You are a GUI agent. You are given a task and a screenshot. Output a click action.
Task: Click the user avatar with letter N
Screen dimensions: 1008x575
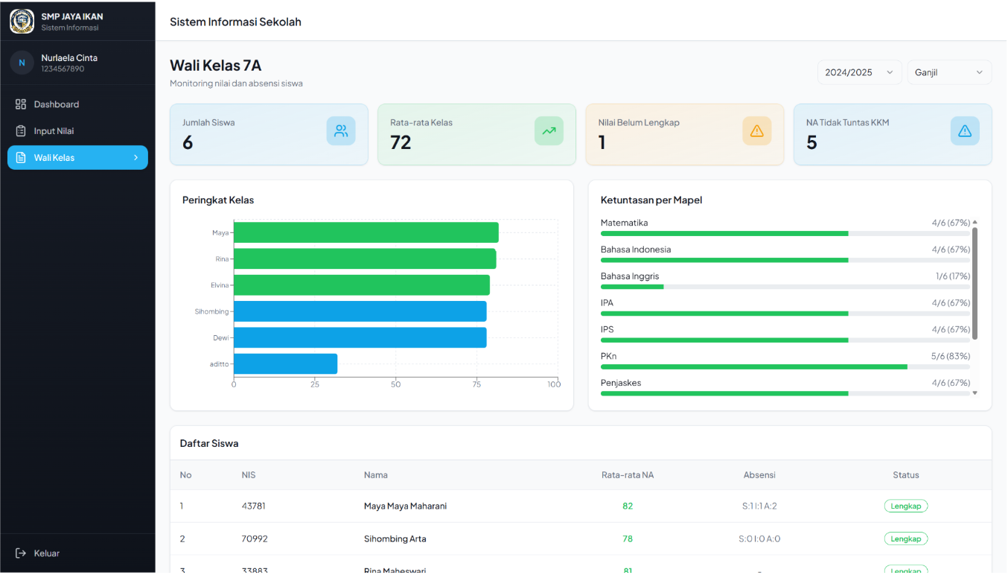point(22,63)
